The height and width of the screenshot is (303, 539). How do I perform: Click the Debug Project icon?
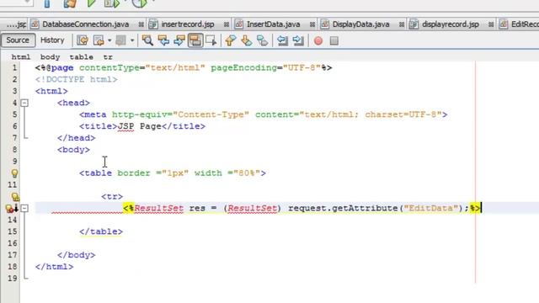(x=112, y=3)
